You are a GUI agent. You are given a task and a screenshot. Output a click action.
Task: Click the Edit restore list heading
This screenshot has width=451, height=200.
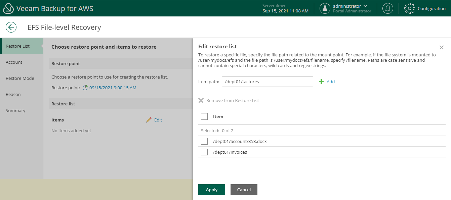[217, 47]
